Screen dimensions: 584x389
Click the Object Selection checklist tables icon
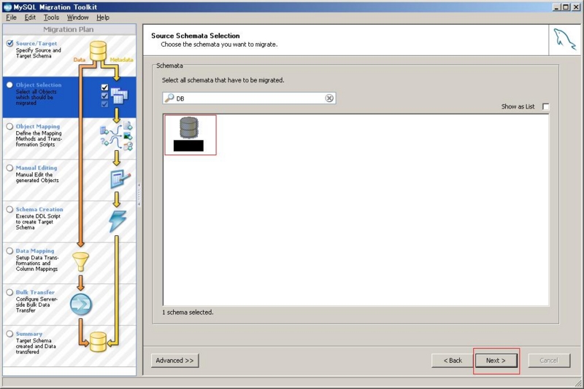tap(115, 95)
